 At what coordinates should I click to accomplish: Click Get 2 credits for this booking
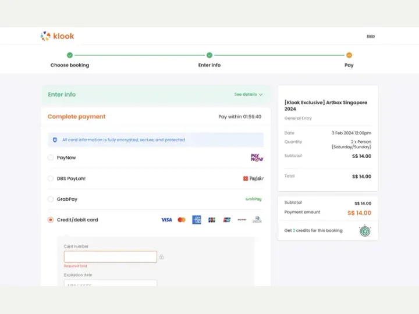[313, 230]
